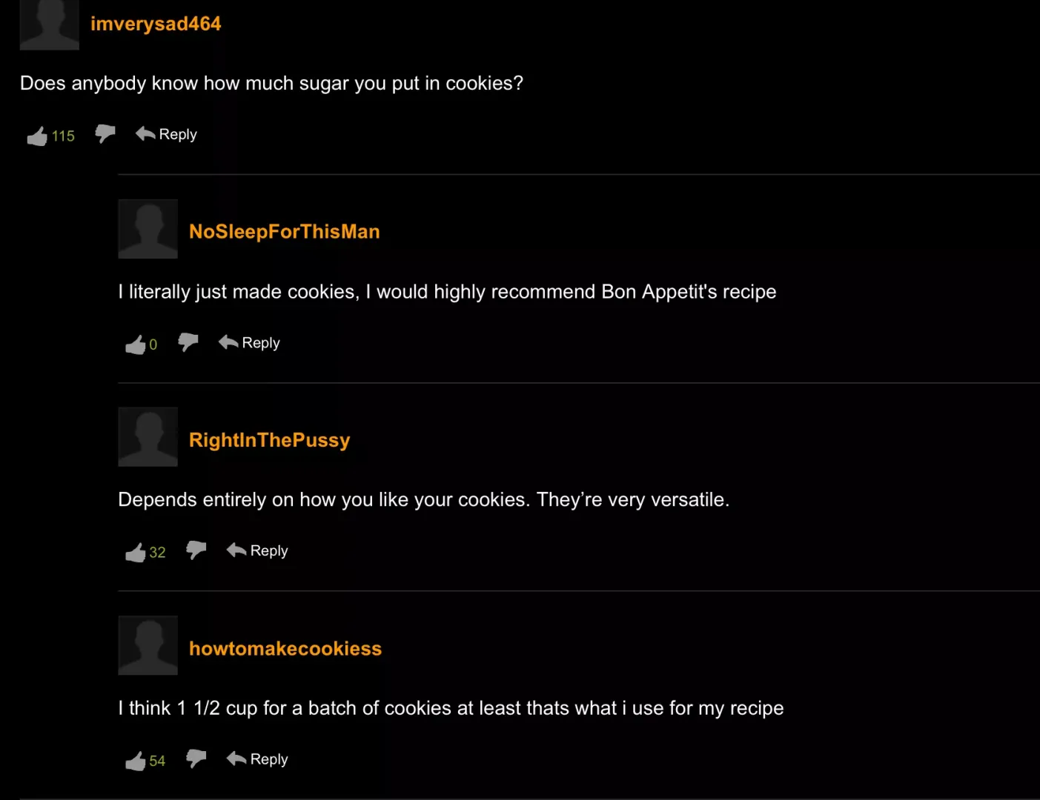Like howtomakecookiess's recipe comment
This screenshot has width=1040, height=800.
pyautogui.click(x=135, y=761)
